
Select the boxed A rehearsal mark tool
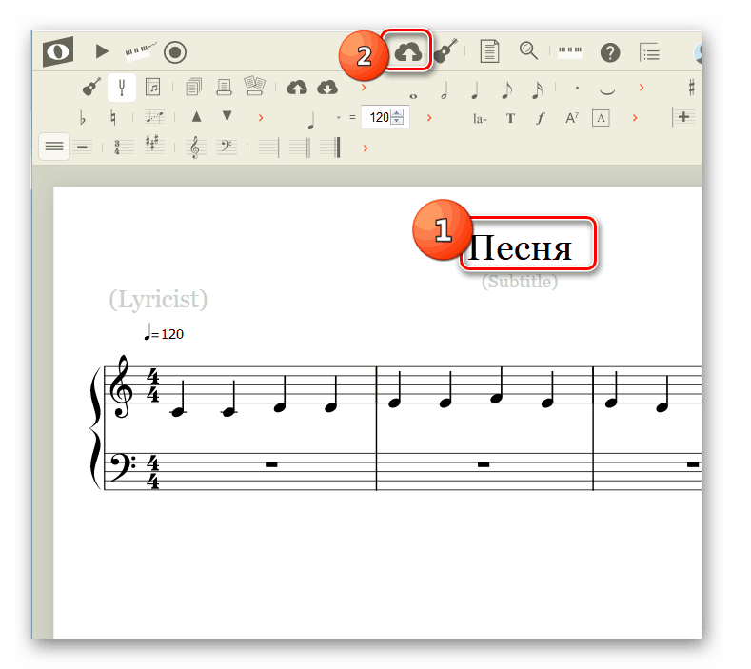tap(601, 118)
